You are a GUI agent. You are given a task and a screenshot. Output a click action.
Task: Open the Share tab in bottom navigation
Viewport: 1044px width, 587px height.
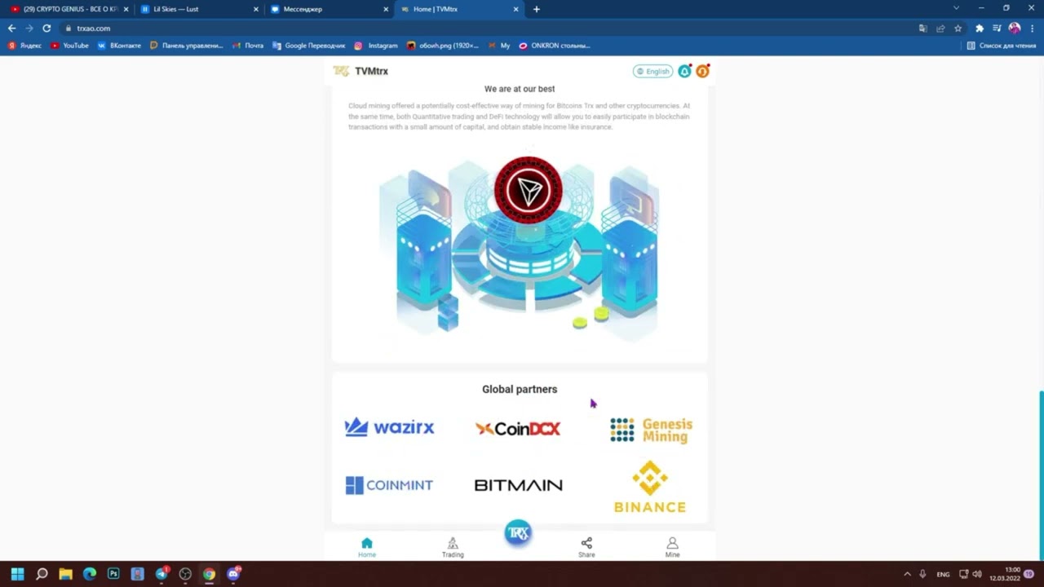(x=586, y=547)
